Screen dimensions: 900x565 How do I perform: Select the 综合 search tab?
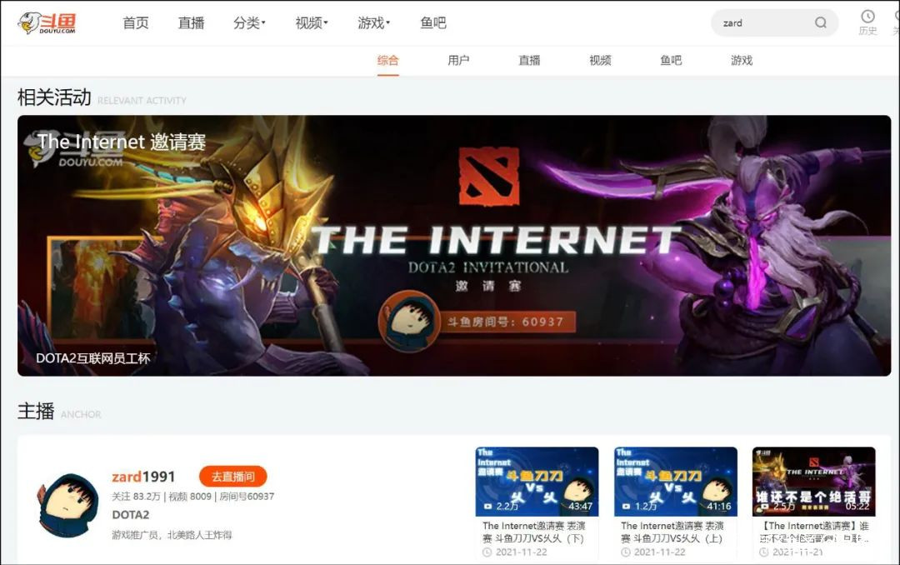pyautogui.click(x=388, y=60)
